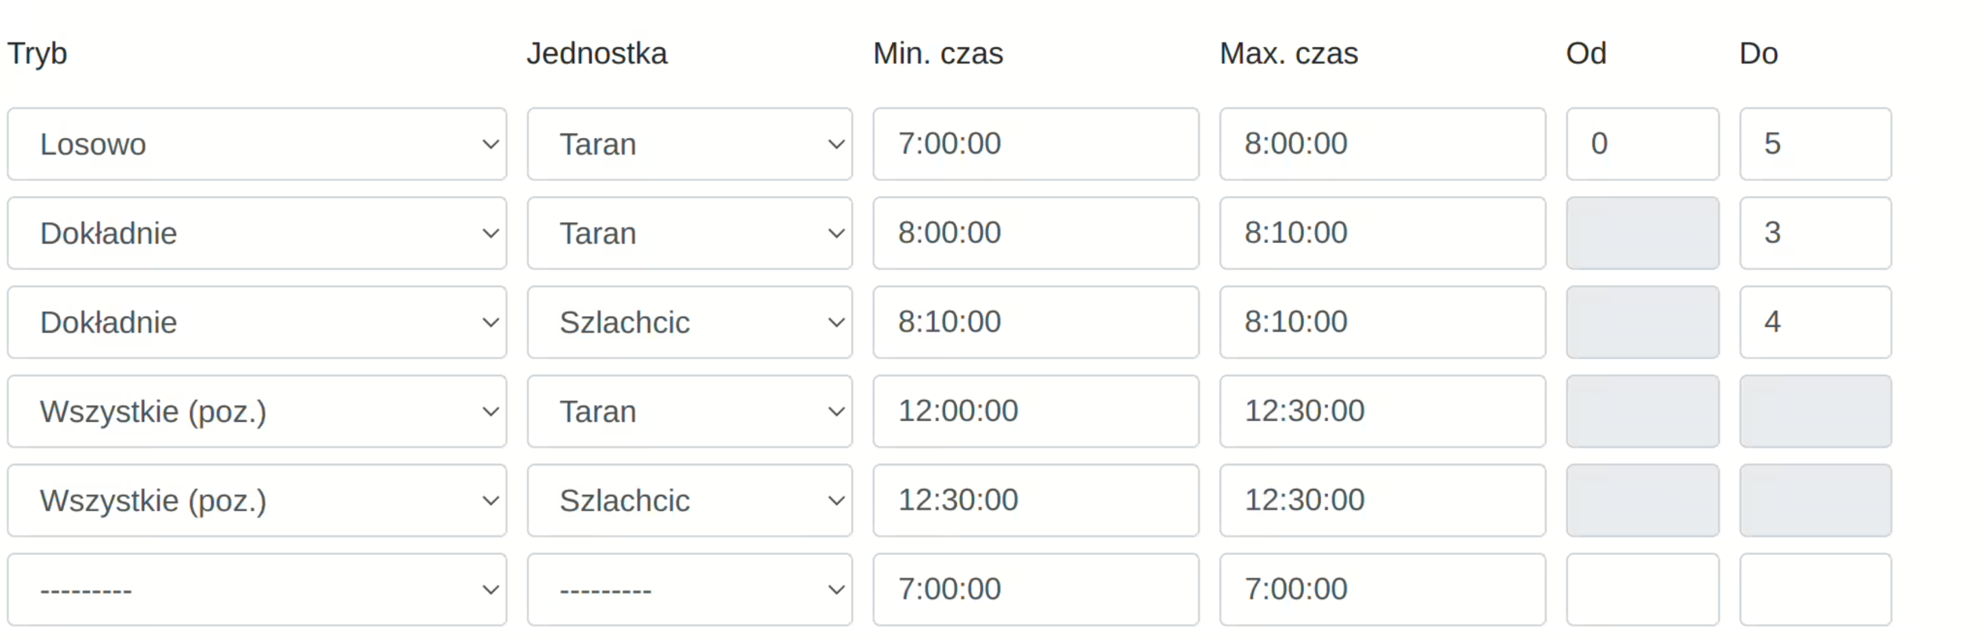Screen dimensions: 1982x639
Task: Click the Max. czas field in the Wszystkie Szlachcic row
Action: (1383, 500)
